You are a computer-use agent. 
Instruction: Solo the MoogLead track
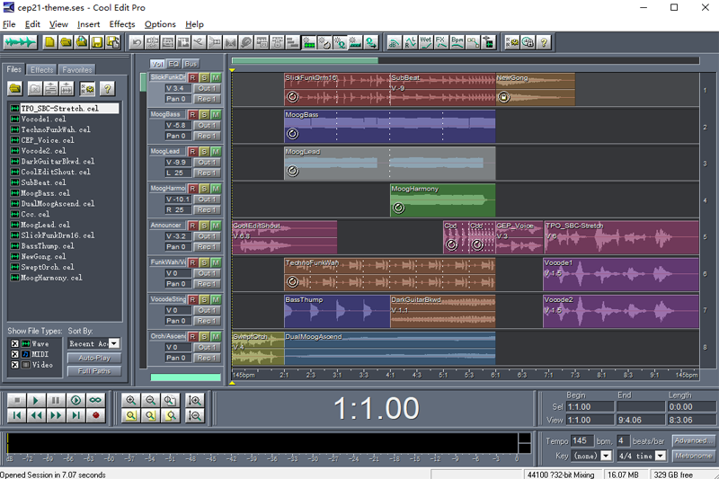click(x=205, y=152)
